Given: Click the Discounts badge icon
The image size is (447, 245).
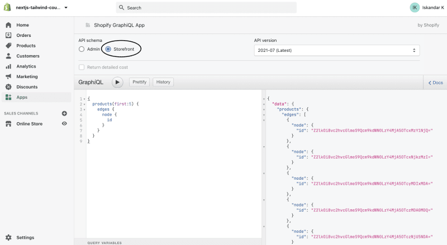Looking at the screenshot, I should [8, 87].
